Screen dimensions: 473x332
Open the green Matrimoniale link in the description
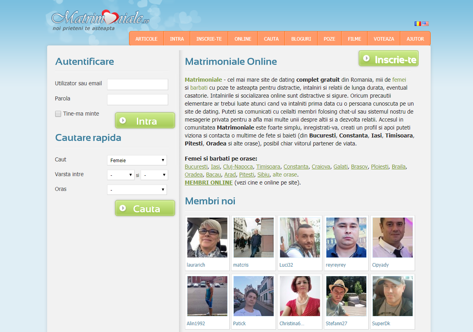click(x=203, y=80)
